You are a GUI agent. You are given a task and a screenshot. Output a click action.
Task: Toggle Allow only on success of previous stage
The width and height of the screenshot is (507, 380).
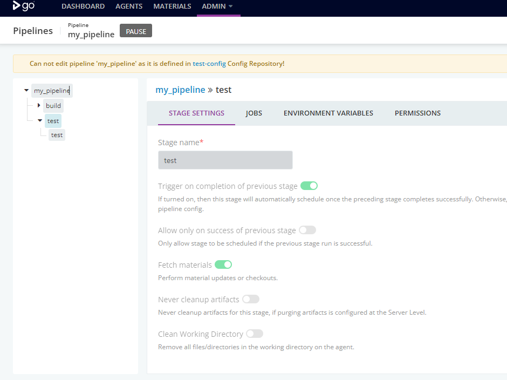(307, 230)
